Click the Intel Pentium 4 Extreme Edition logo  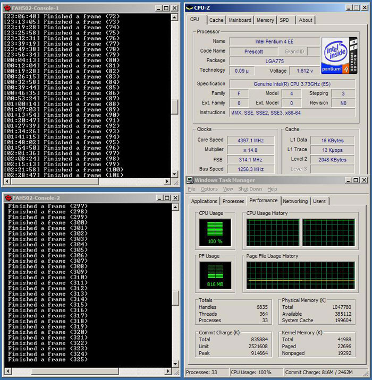coord(339,56)
